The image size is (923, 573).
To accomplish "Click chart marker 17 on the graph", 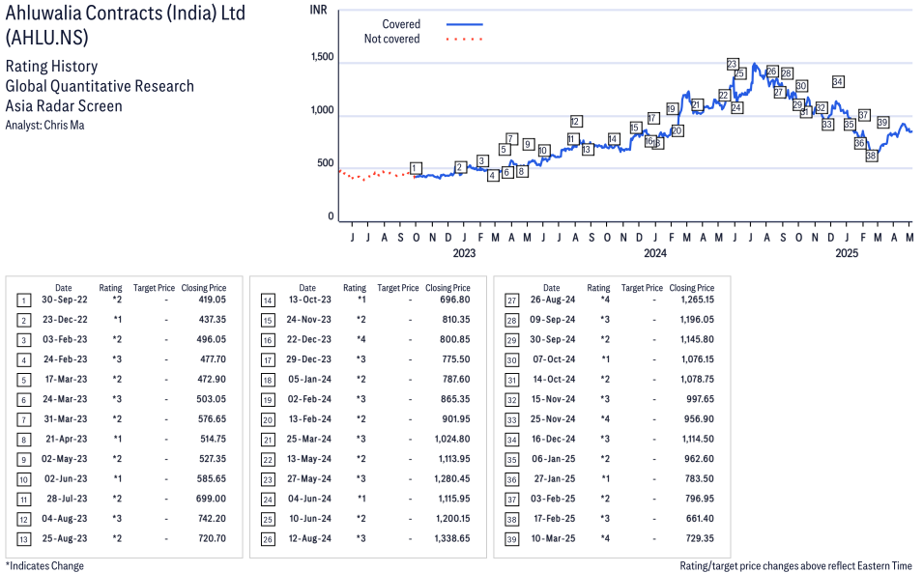I will pos(652,118).
